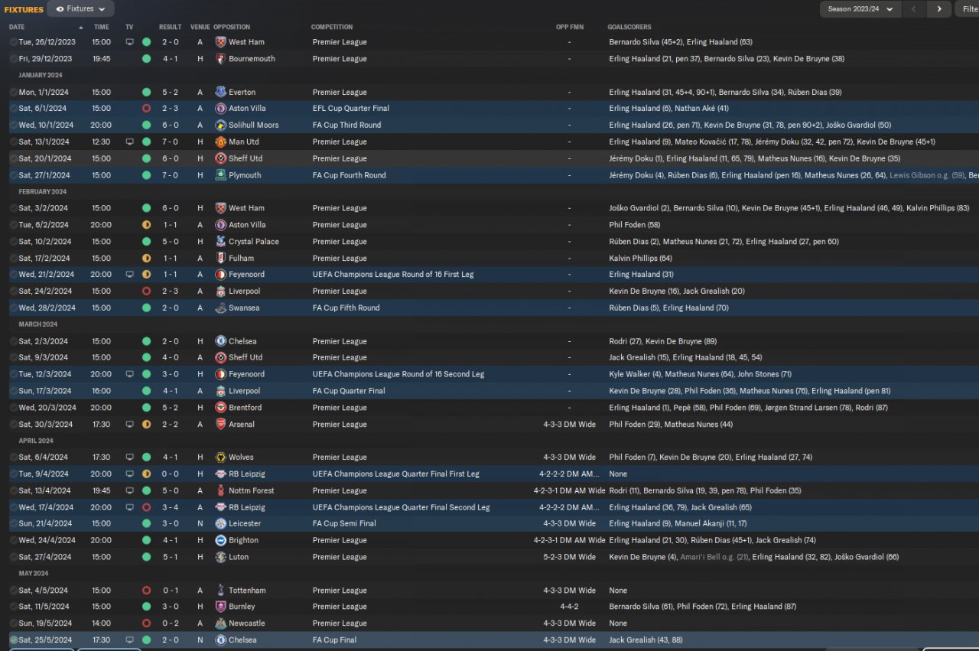
Task: Go to the previous season arrow
Action: coord(913,9)
